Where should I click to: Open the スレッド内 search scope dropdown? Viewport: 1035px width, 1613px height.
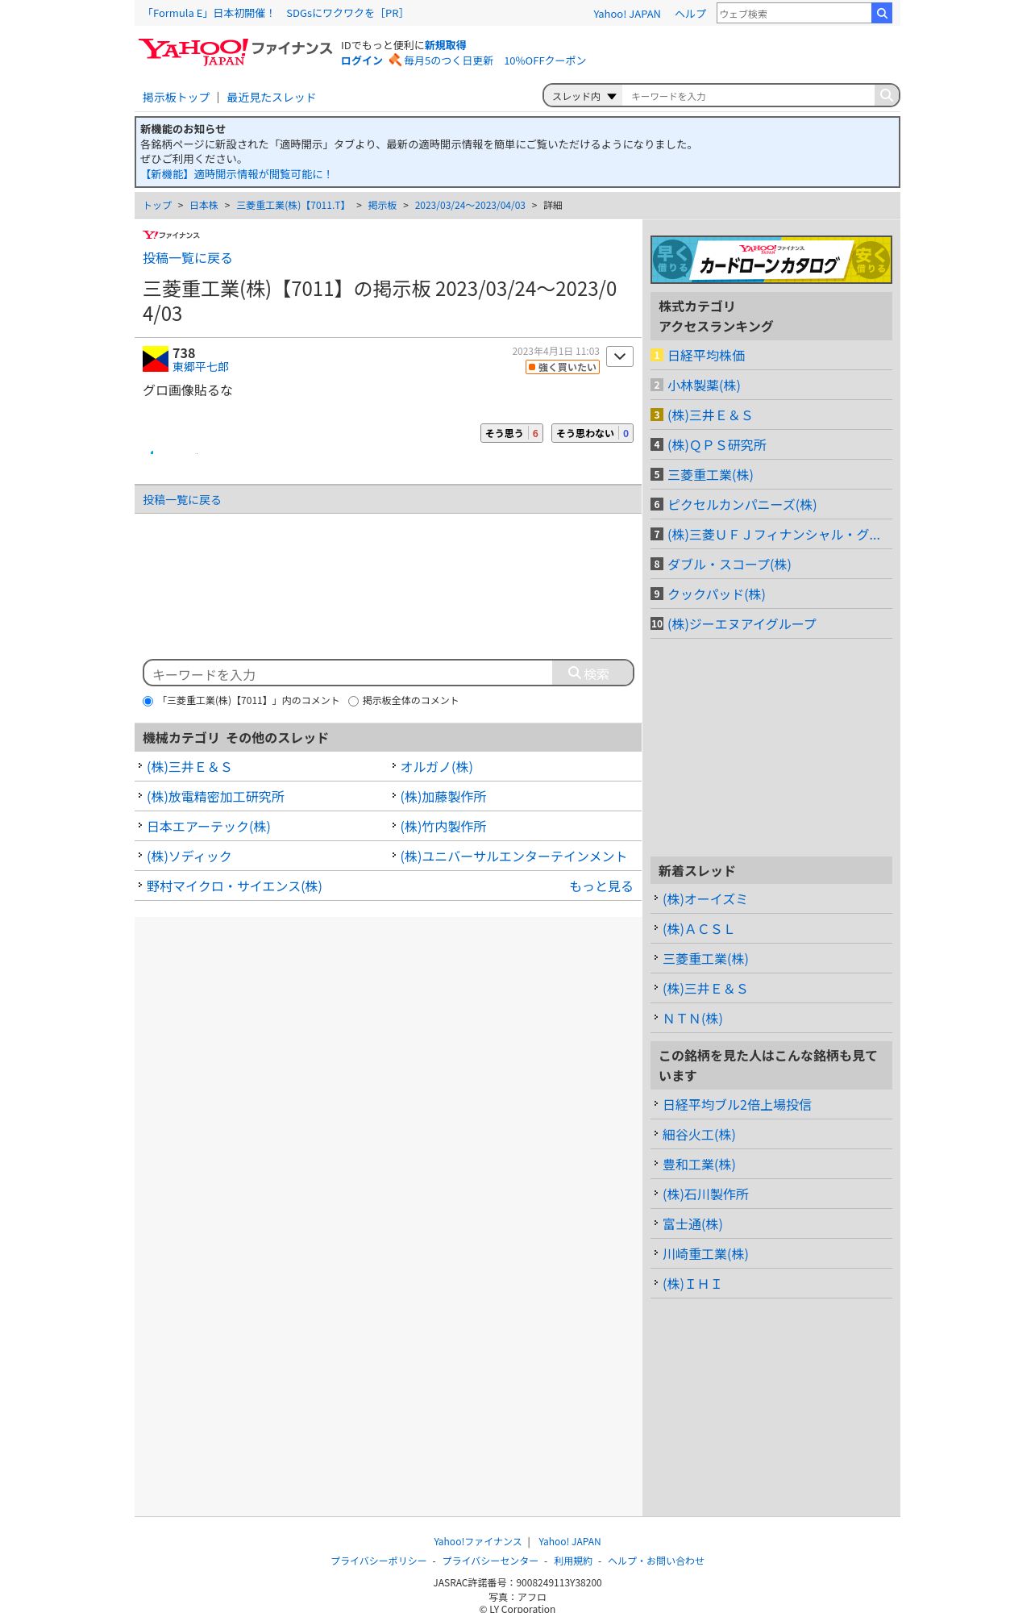(x=584, y=96)
